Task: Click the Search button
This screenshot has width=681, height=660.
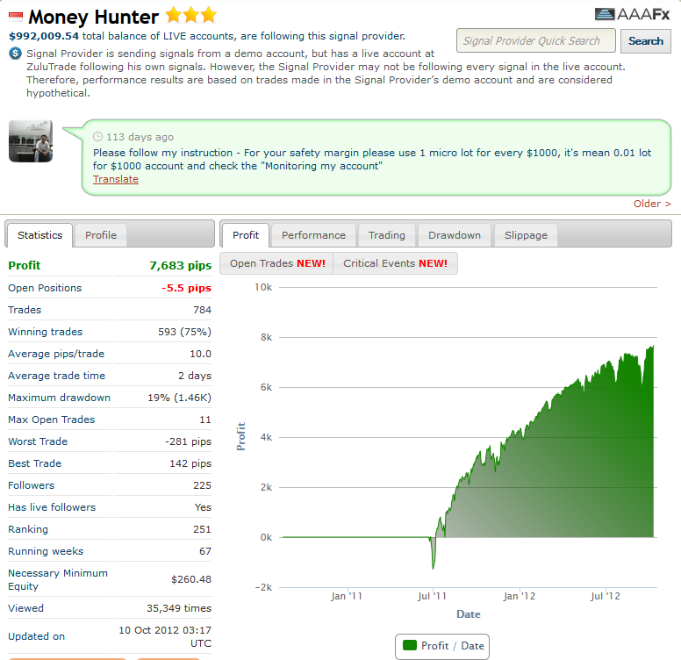Action: coord(645,41)
